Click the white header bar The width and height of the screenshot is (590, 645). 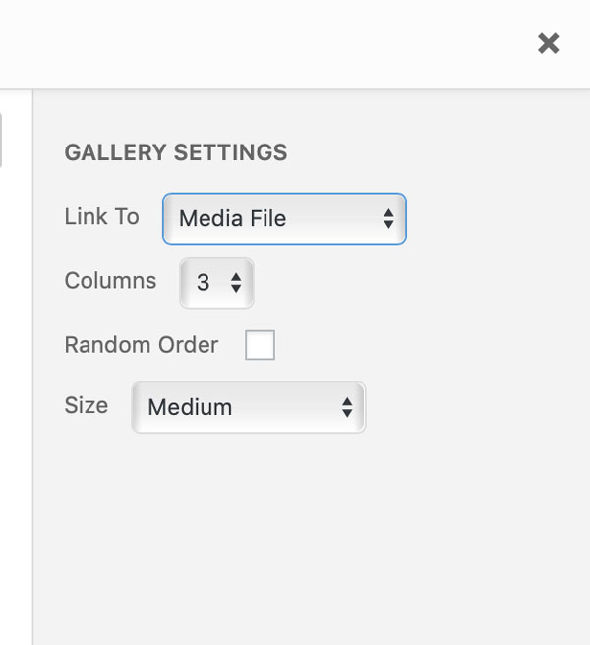coord(275,43)
